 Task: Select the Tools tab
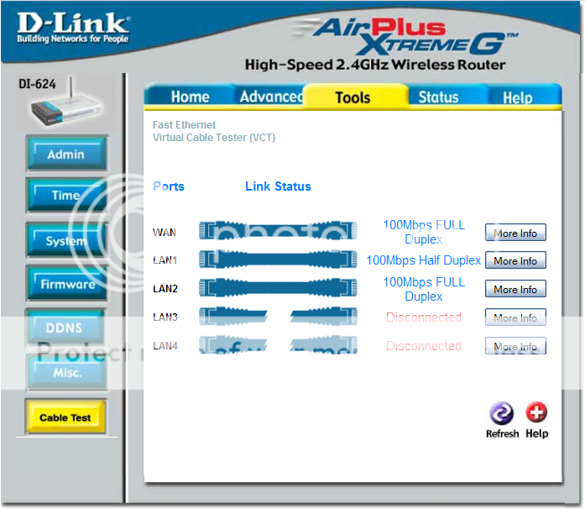tap(353, 97)
